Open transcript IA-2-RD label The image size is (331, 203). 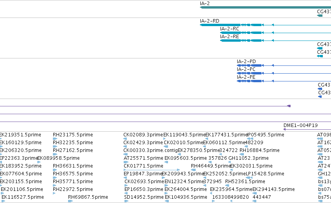pos(209,21)
